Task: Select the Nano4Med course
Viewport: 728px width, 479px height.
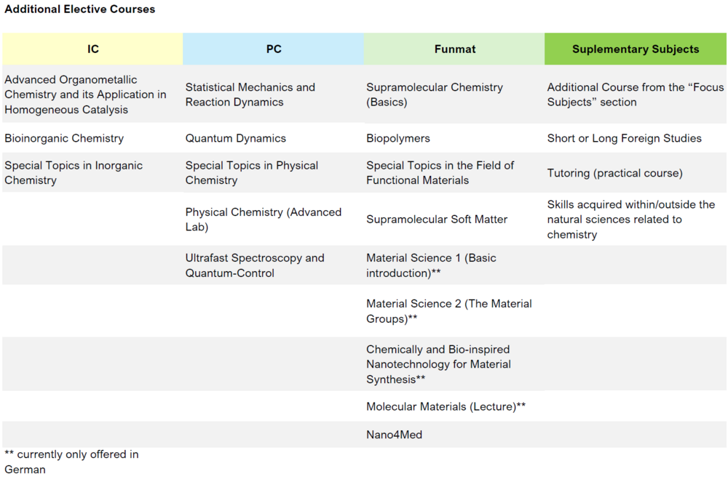Action: [x=394, y=435]
